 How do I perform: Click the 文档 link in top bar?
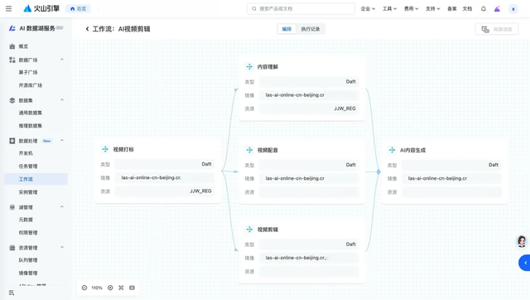[467, 9]
